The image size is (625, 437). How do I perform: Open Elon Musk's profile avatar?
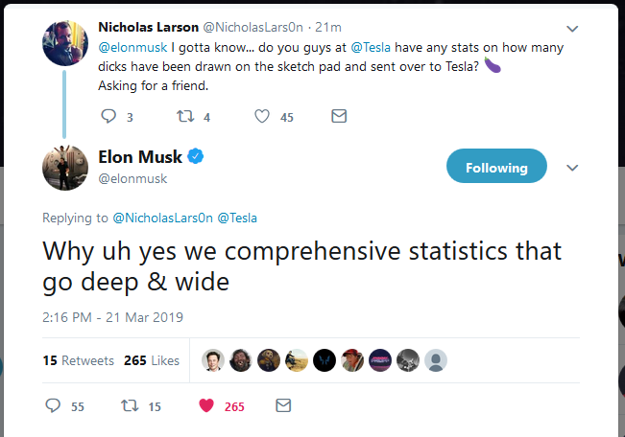65,168
